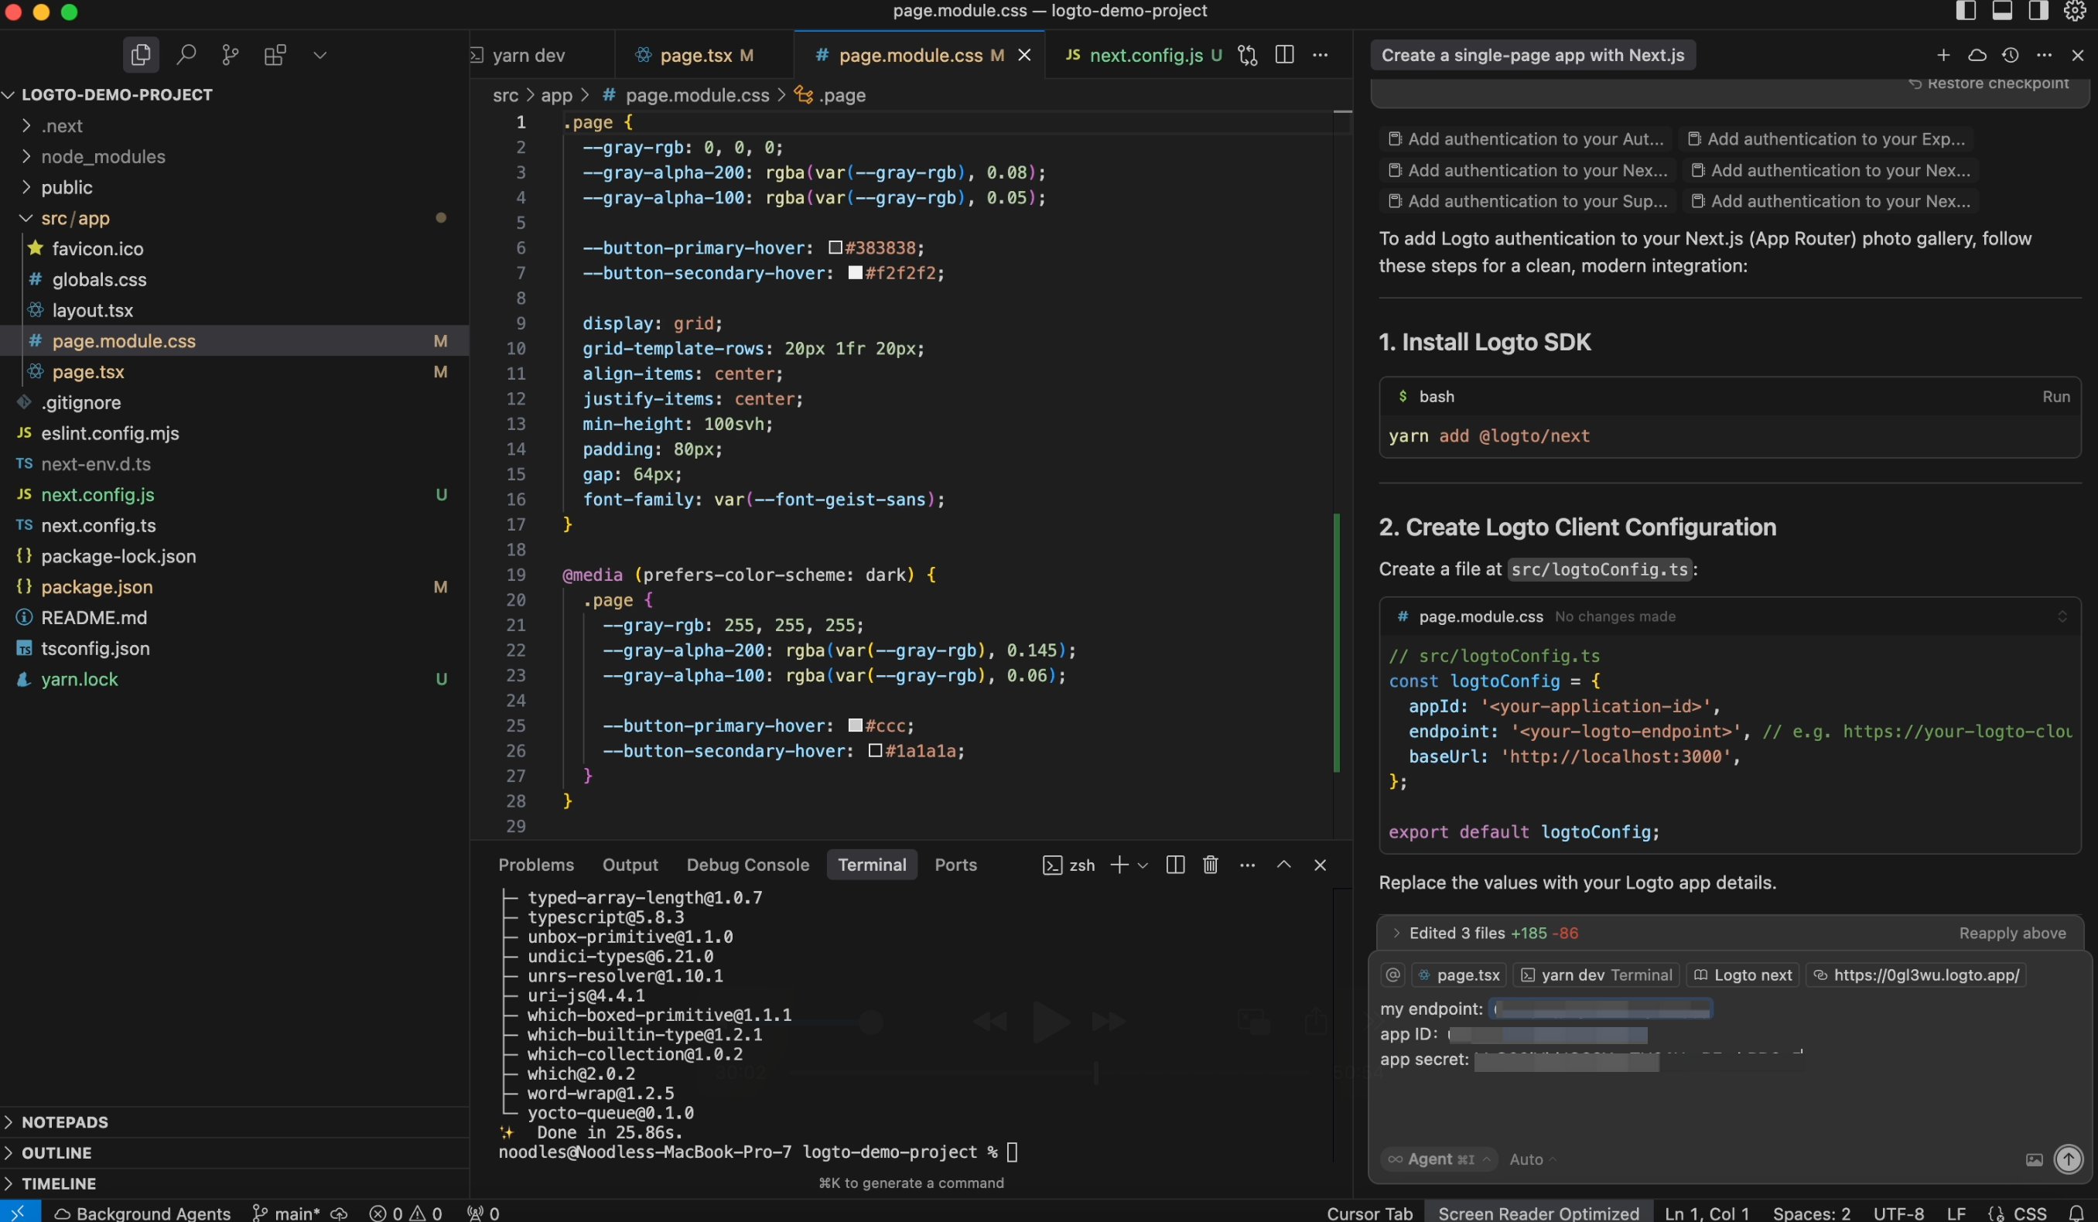Click the #f2f2f2 color swatch
This screenshot has height=1222, width=2098.
855,272
